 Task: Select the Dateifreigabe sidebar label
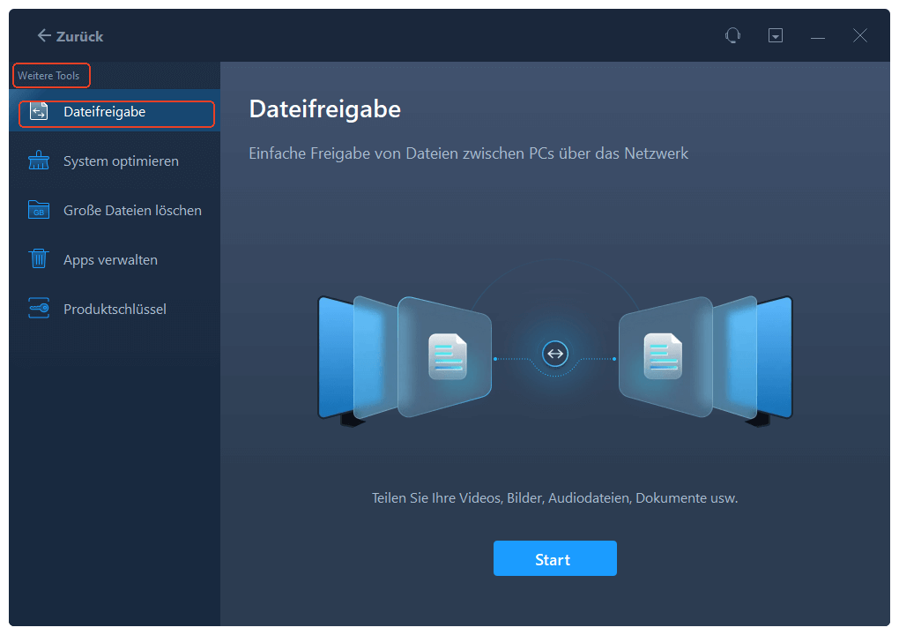click(104, 112)
